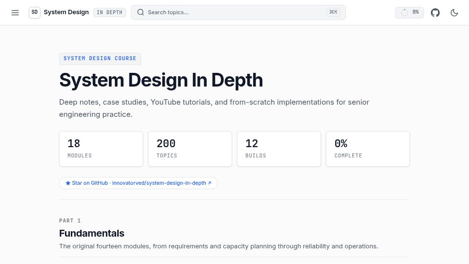Screen dimensions: 469x264
Task: Click the PART 1 label
Action: [70, 220]
